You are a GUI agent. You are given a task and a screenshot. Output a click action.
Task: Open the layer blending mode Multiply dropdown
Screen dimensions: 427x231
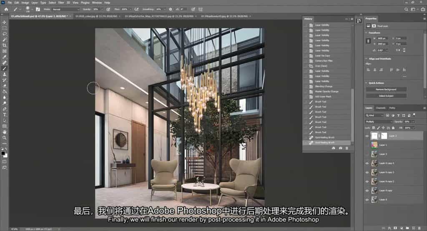[x=379, y=121]
